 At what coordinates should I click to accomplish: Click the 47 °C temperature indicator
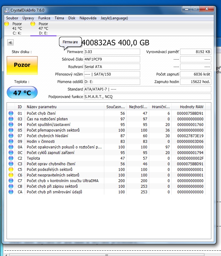(22, 93)
